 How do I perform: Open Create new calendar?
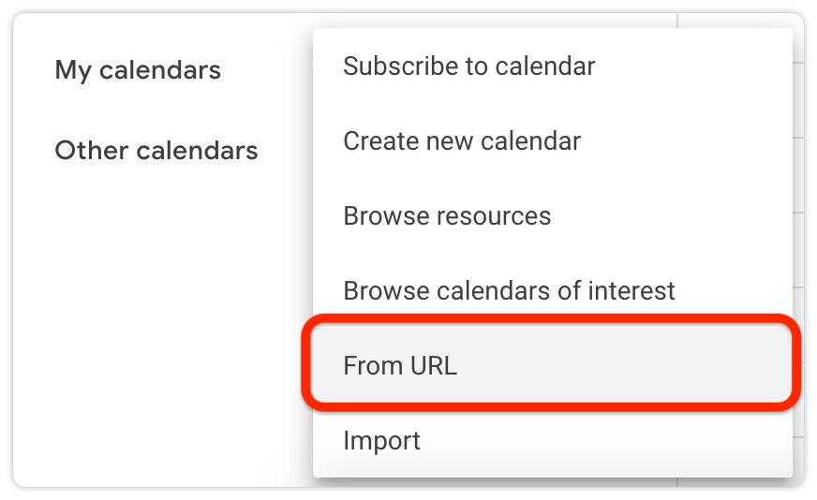(x=552, y=140)
